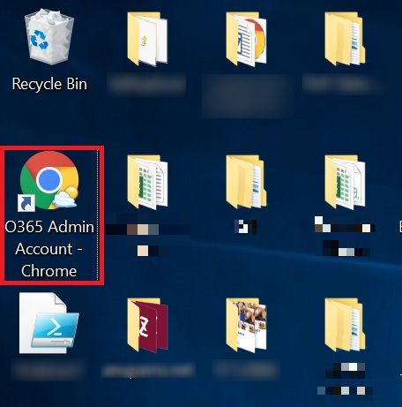The width and height of the screenshot is (402, 407).
Task: Select the folder directly above the photos folder's right neighbor
Action: click(345, 182)
